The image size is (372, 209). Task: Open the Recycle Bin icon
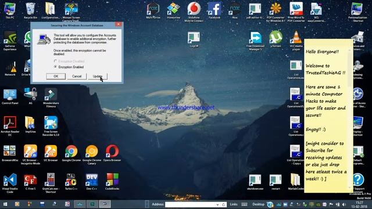click(x=30, y=10)
